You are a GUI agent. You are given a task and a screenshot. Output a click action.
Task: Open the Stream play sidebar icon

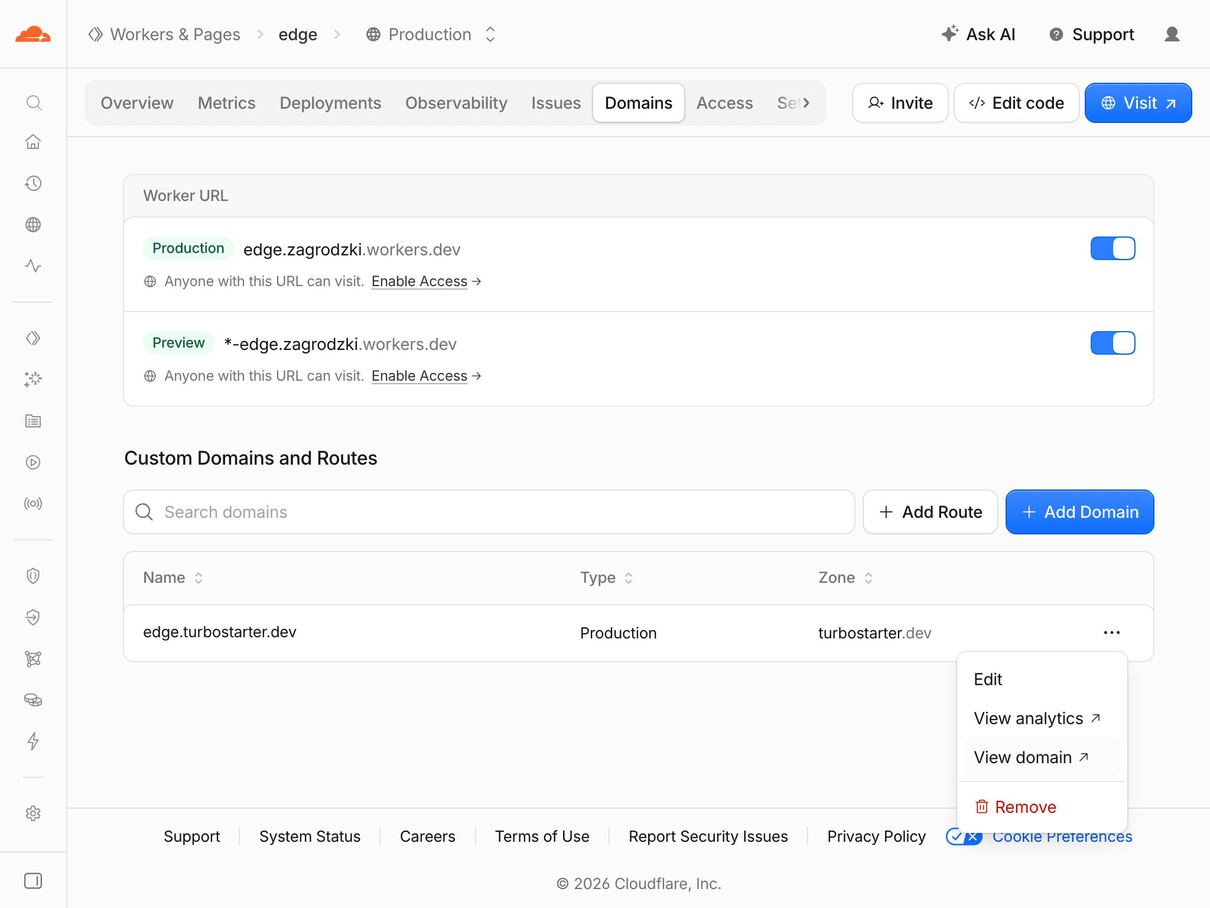33,462
